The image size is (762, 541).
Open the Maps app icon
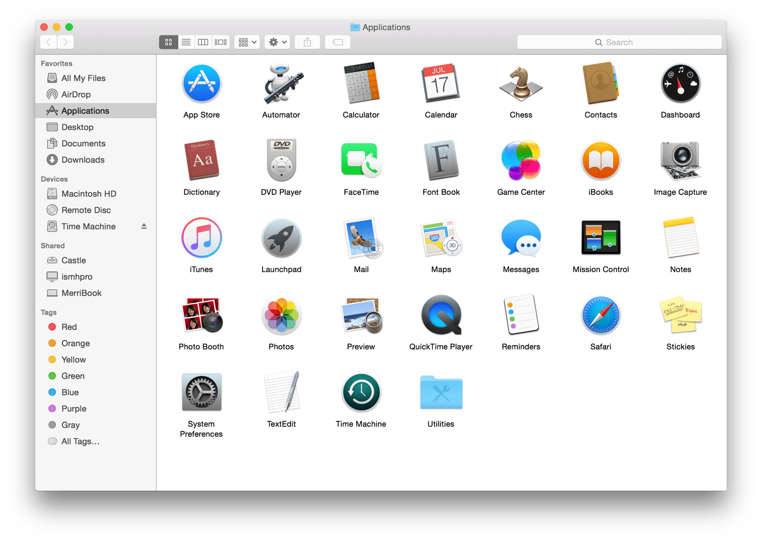pyautogui.click(x=441, y=238)
